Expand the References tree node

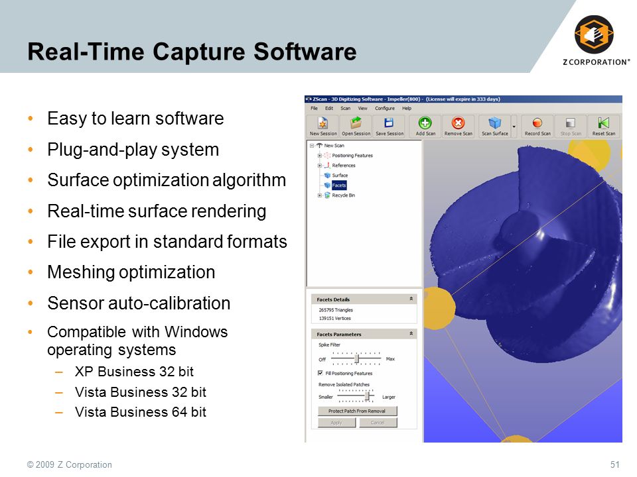(x=319, y=166)
